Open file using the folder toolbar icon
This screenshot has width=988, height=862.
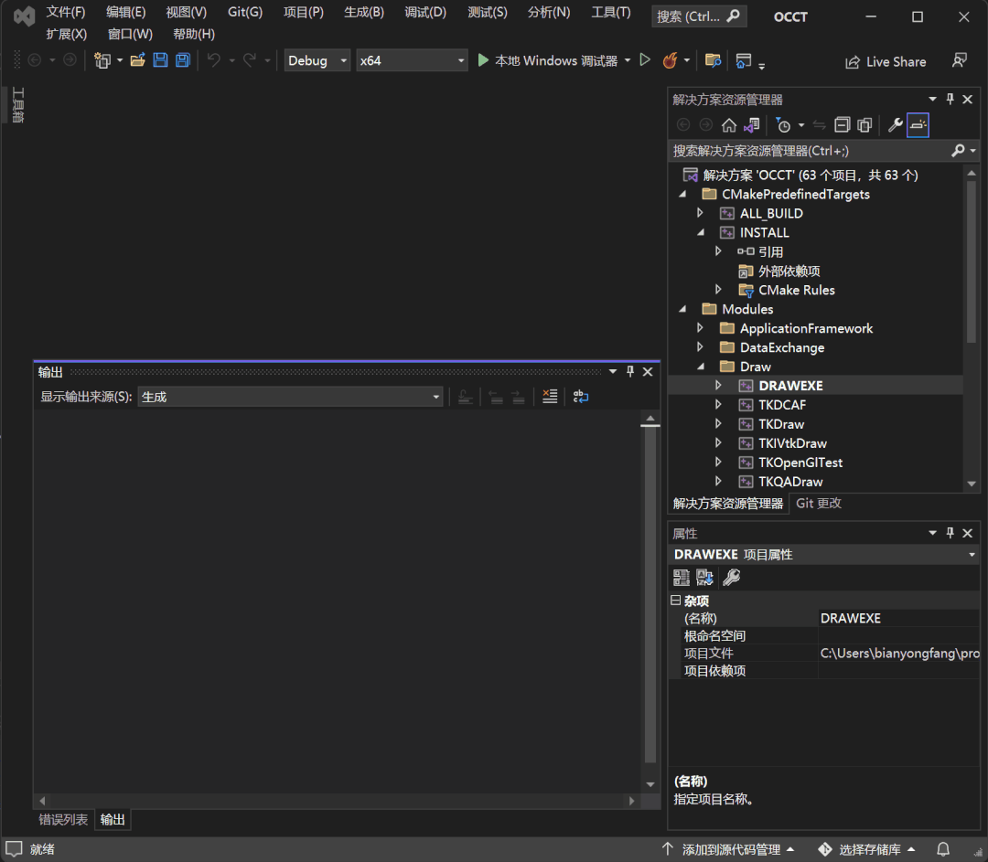pyautogui.click(x=137, y=60)
